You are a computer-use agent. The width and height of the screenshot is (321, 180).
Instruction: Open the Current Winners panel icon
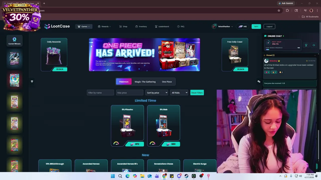click(14, 41)
